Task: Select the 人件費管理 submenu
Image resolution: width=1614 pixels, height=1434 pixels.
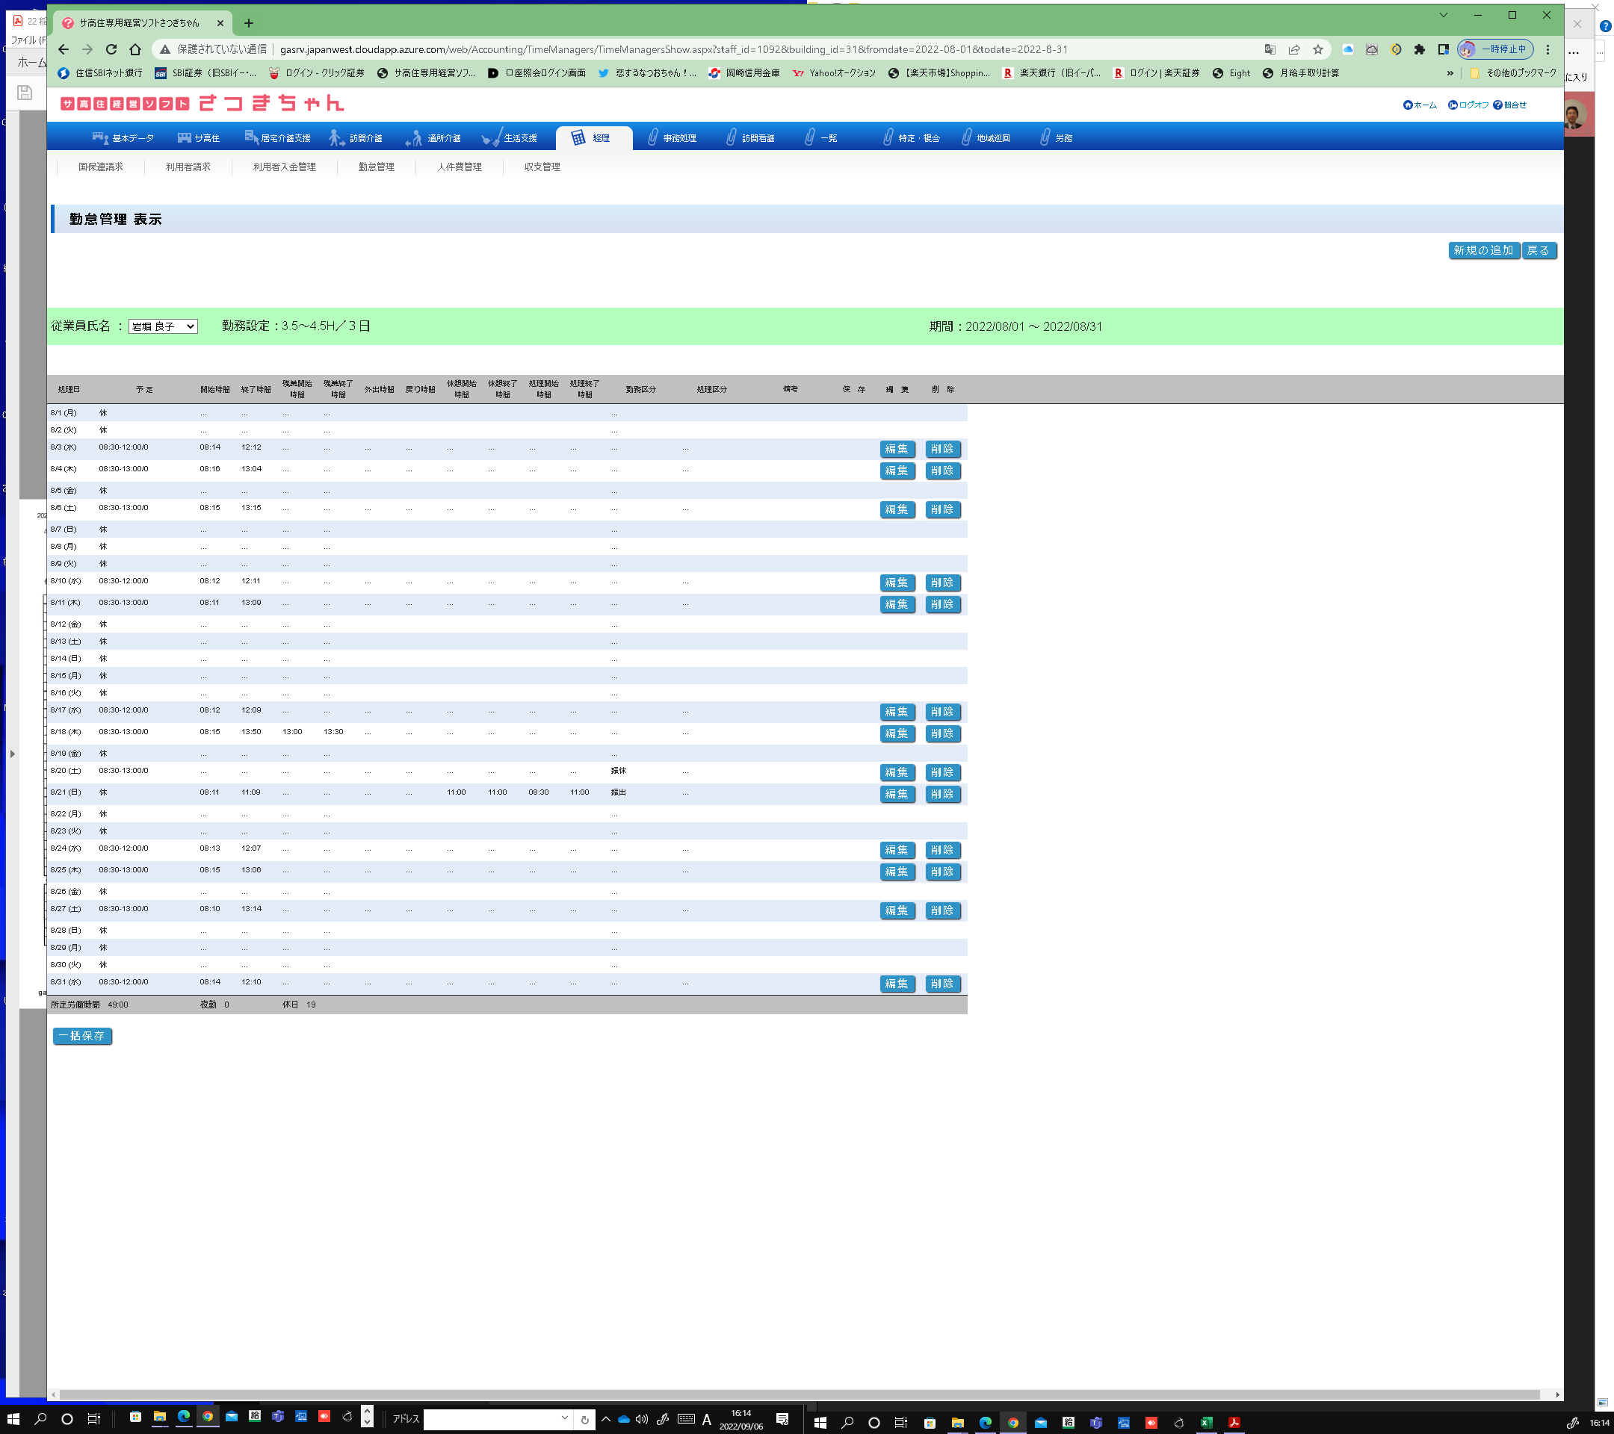Action: tap(459, 167)
